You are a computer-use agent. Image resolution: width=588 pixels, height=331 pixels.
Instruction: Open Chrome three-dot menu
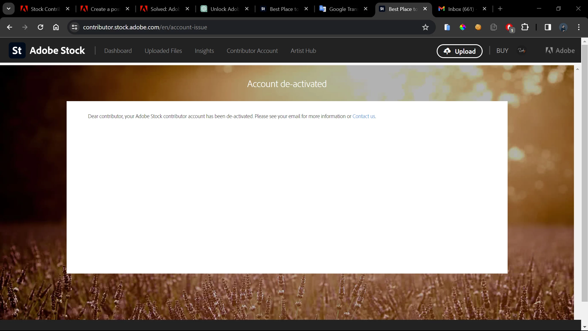point(579,27)
